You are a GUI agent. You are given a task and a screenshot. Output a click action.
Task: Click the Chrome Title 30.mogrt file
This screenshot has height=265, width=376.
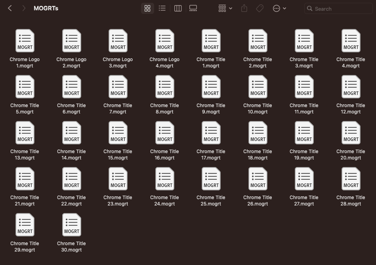point(72,225)
